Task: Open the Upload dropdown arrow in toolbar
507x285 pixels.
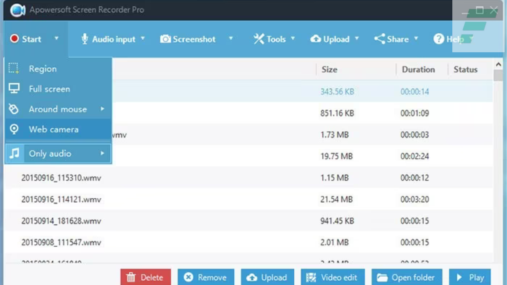Action: click(356, 38)
